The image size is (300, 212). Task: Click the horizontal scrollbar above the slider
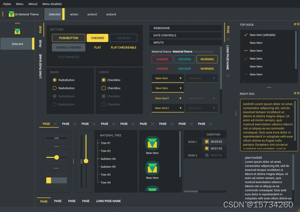(x=56, y=138)
